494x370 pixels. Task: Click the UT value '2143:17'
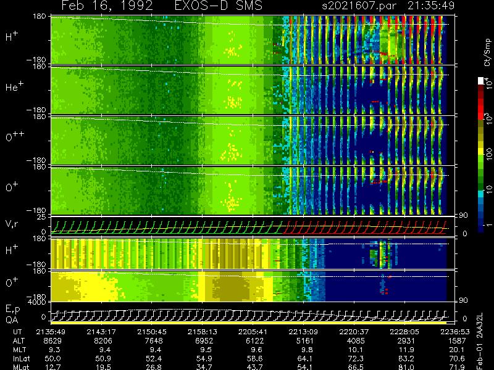click(x=101, y=332)
